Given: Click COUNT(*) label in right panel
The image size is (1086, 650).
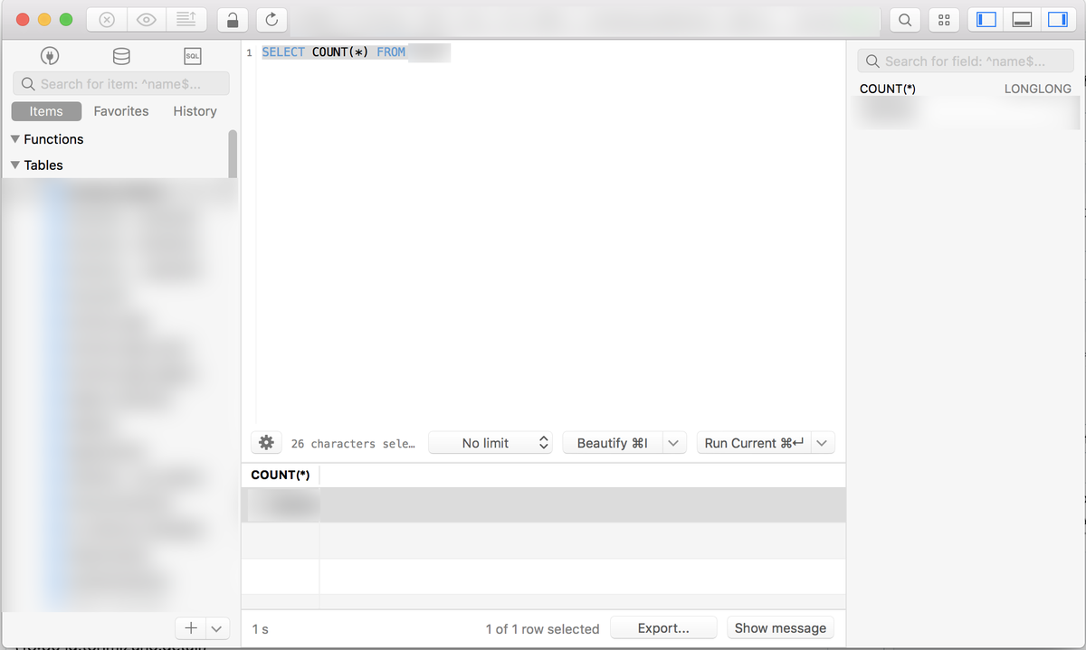Looking at the screenshot, I should pyautogui.click(x=888, y=89).
